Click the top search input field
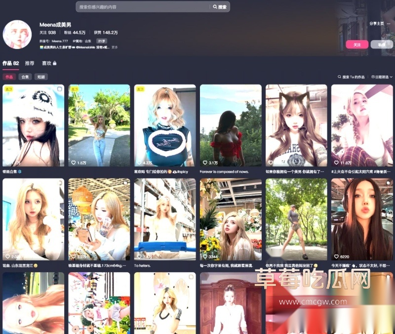 coord(143,7)
